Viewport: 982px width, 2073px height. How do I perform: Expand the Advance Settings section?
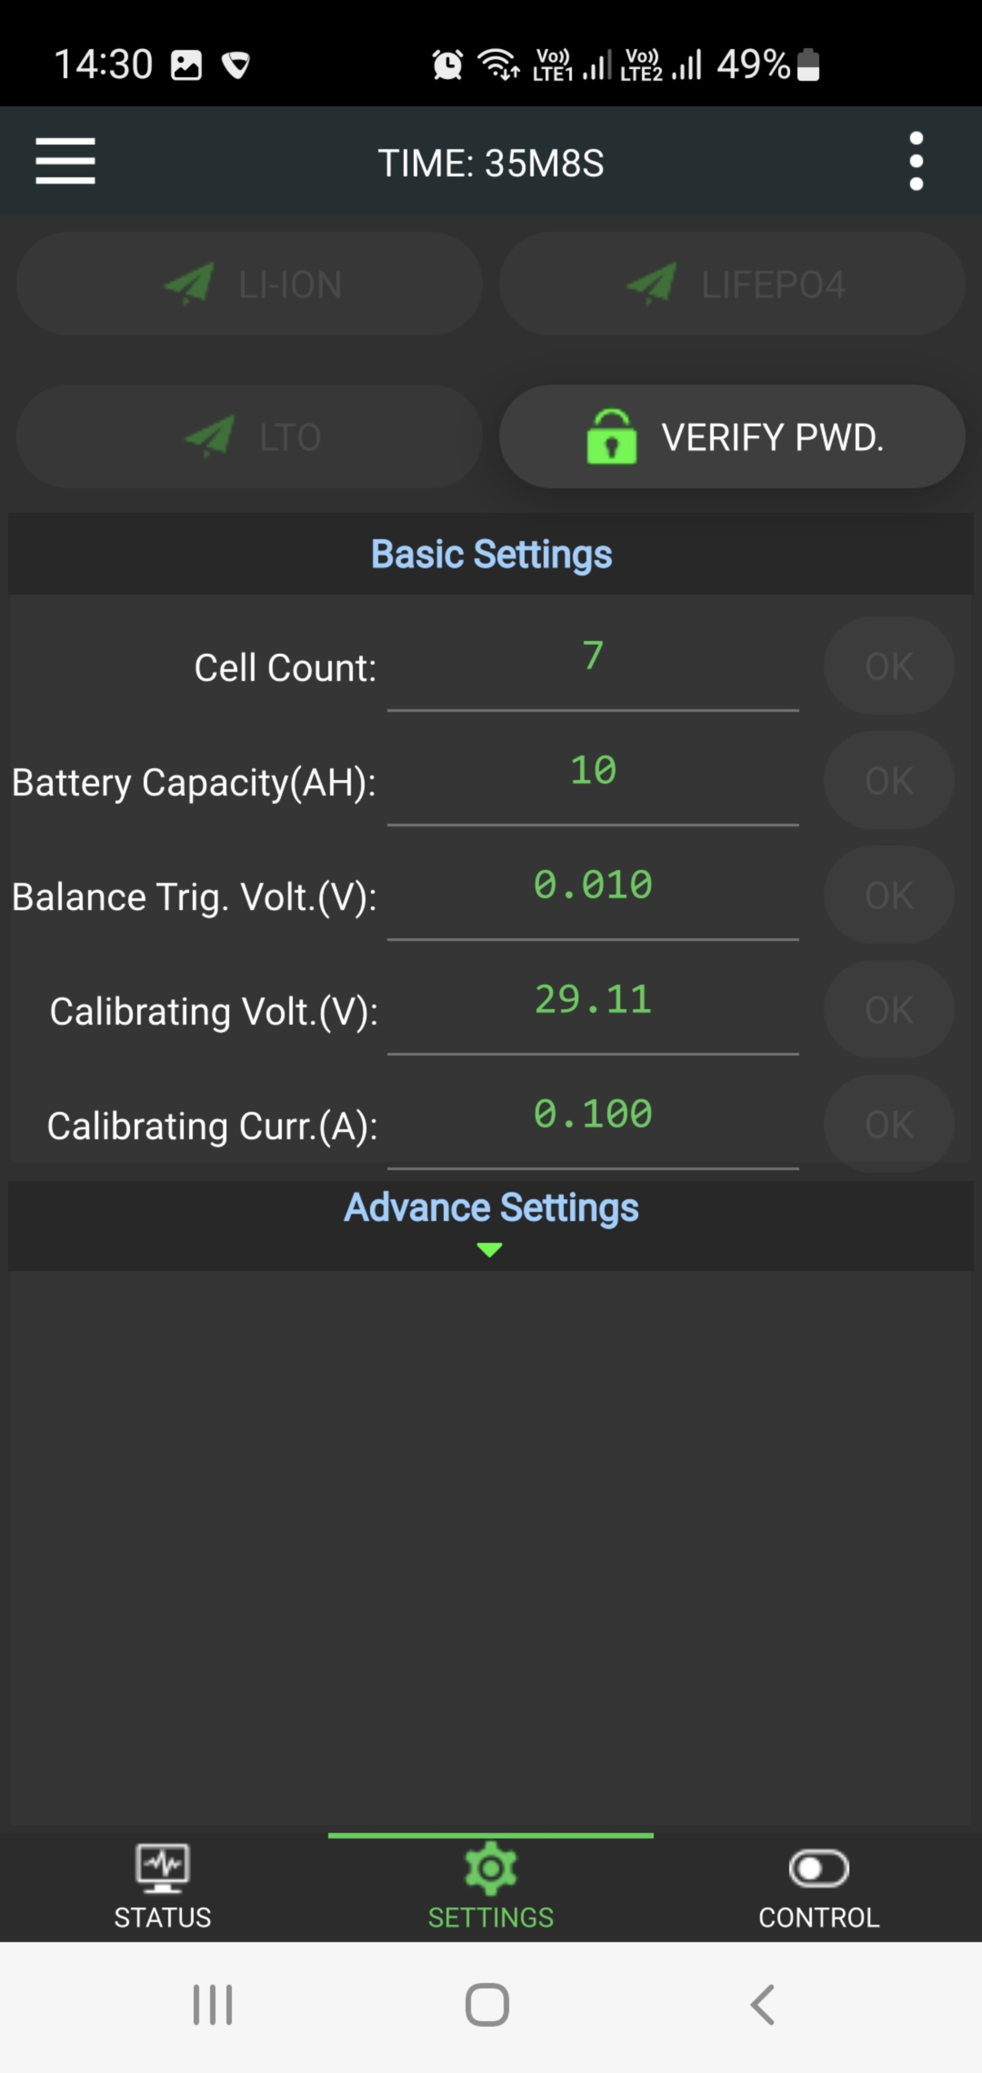pos(491,1208)
